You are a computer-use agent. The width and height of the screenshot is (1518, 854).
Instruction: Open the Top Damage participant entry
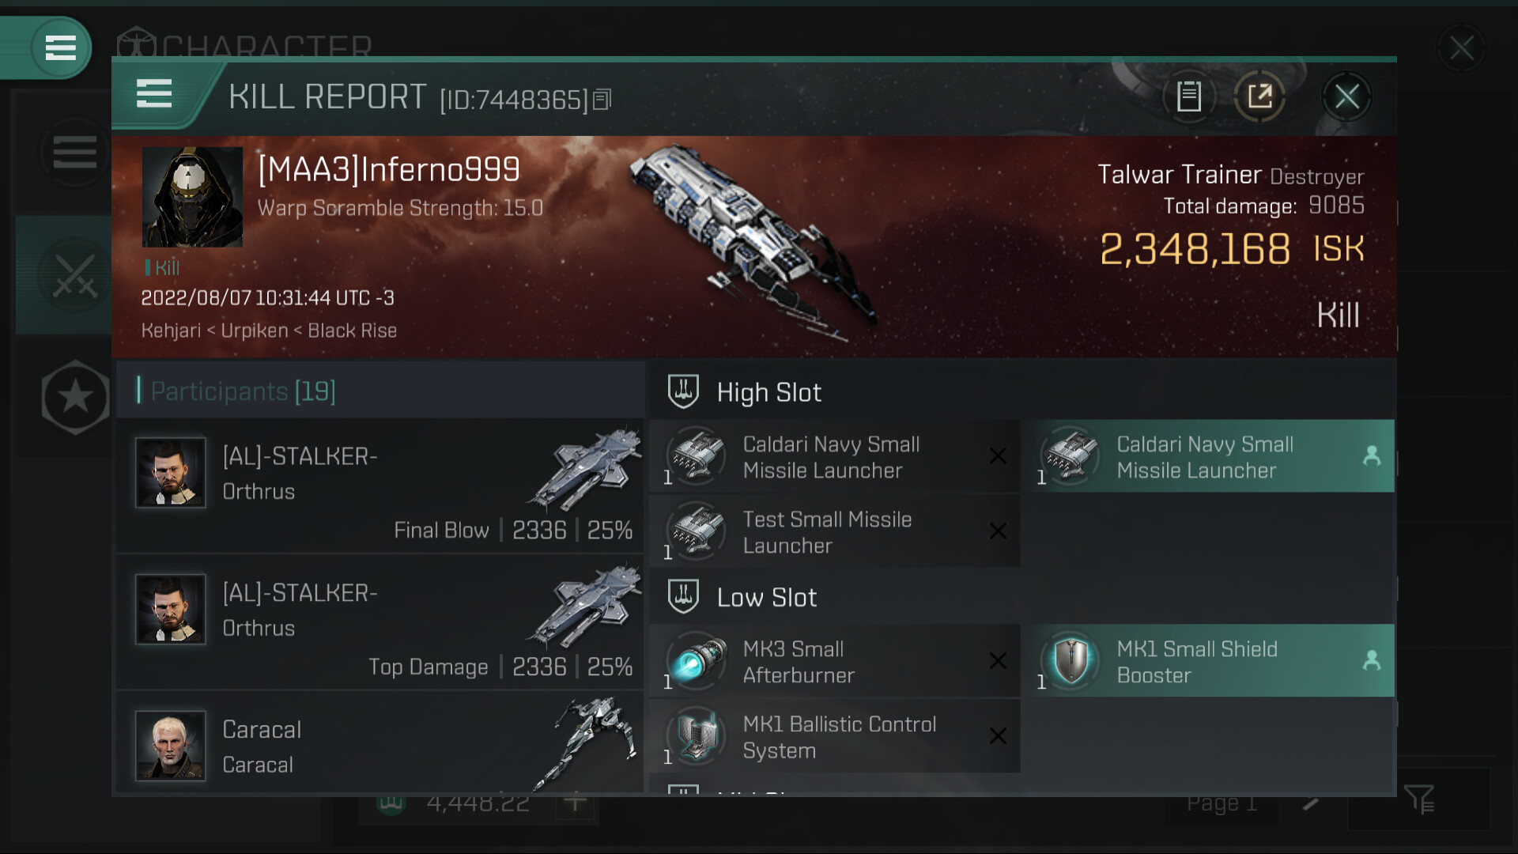pyautogui.click(x=379, y=622)
